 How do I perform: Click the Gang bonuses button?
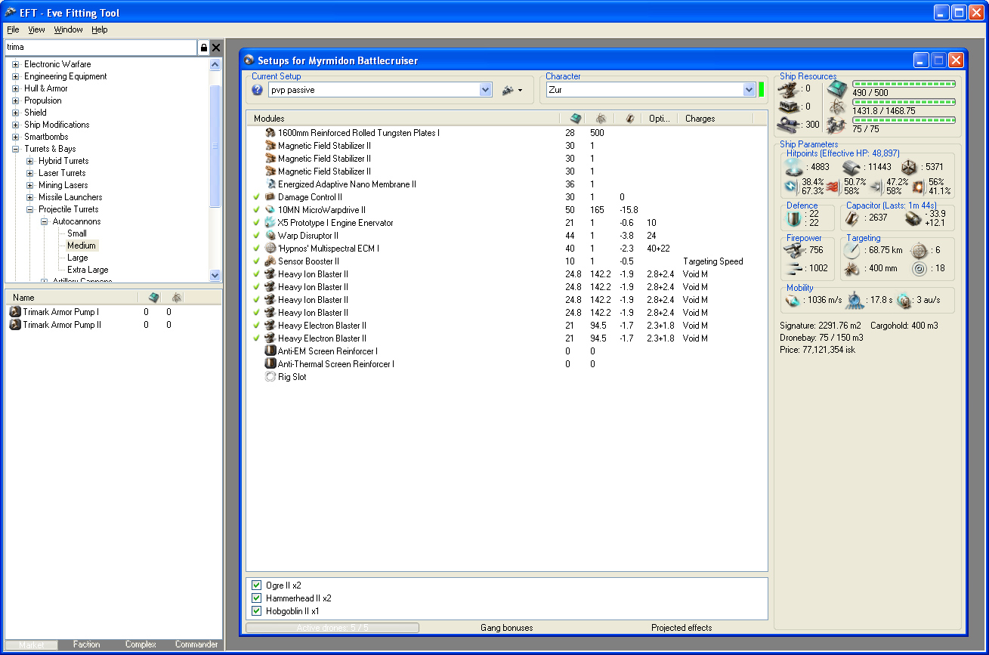point(506,628)
